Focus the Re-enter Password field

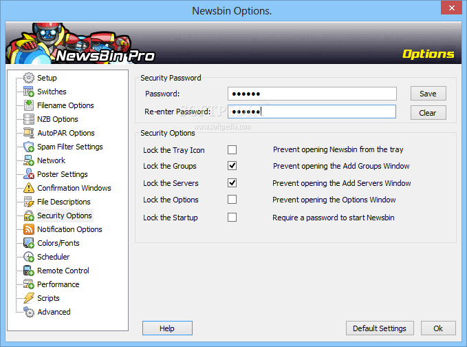pos(312,112)
